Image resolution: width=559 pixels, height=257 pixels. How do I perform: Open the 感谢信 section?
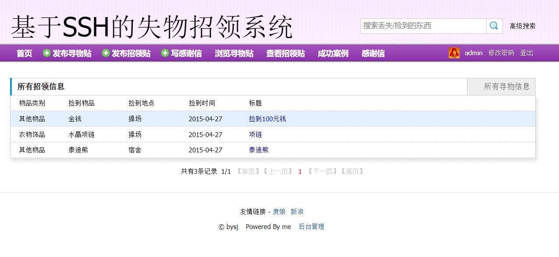373,53
